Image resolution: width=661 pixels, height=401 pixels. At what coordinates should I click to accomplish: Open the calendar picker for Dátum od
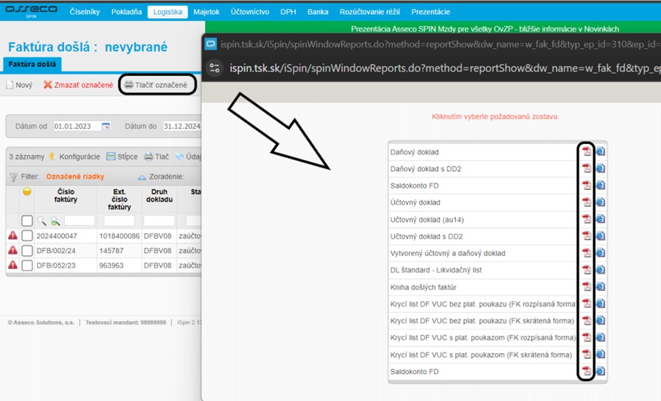106,127
